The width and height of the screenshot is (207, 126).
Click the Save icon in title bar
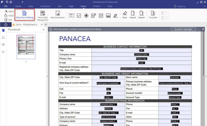(x=7, y=2)
